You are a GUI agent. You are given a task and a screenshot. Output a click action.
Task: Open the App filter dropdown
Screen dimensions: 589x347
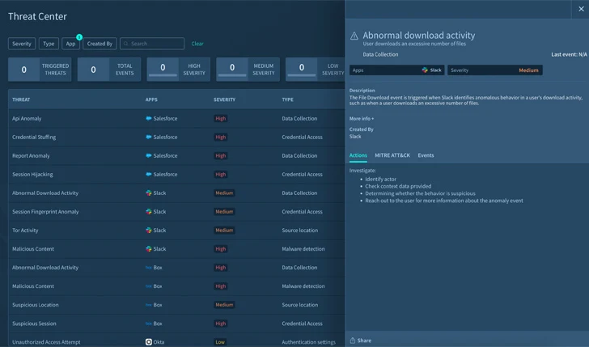pos(70,44)
